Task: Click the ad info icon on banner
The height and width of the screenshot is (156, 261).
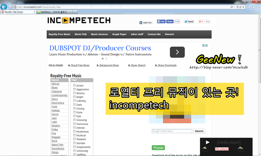Action: coord(204,46)
